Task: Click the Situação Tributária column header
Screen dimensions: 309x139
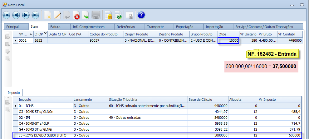Action: [148, 100]
